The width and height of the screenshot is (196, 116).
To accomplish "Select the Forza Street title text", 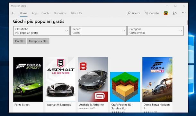I will pos(22,105).
